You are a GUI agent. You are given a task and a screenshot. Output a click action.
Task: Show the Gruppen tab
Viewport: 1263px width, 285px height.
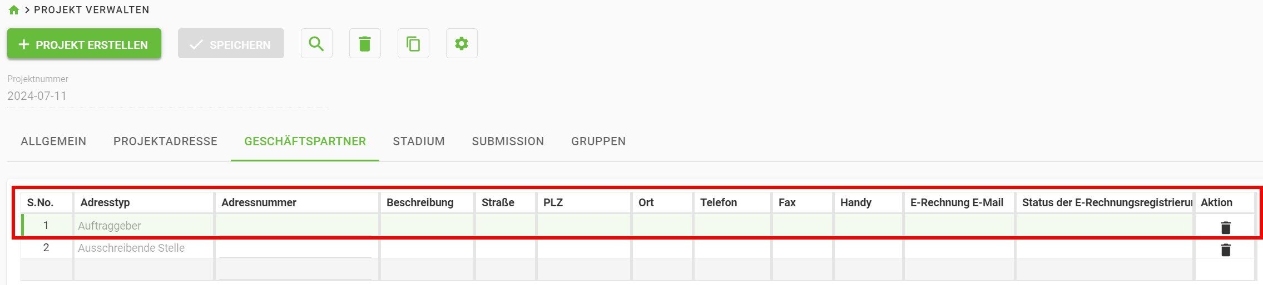point(598,141)
